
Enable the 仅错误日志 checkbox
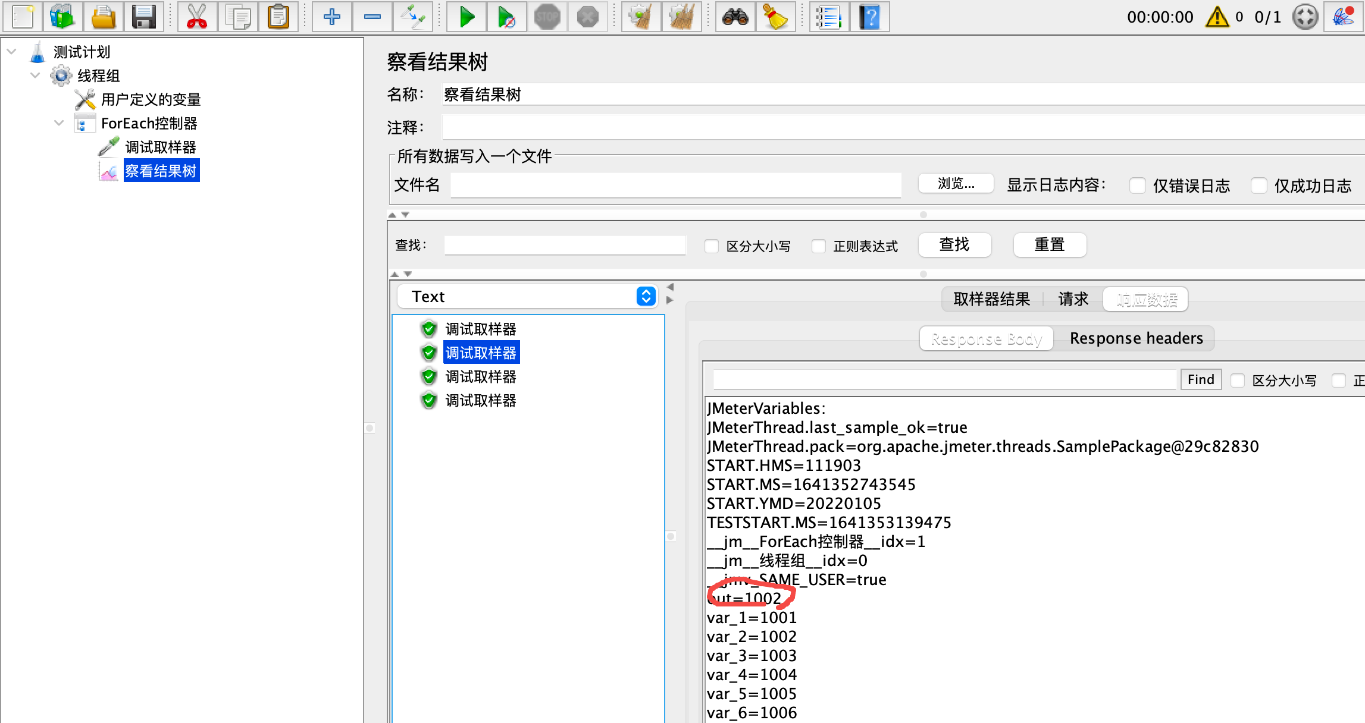pos(1137,186)
